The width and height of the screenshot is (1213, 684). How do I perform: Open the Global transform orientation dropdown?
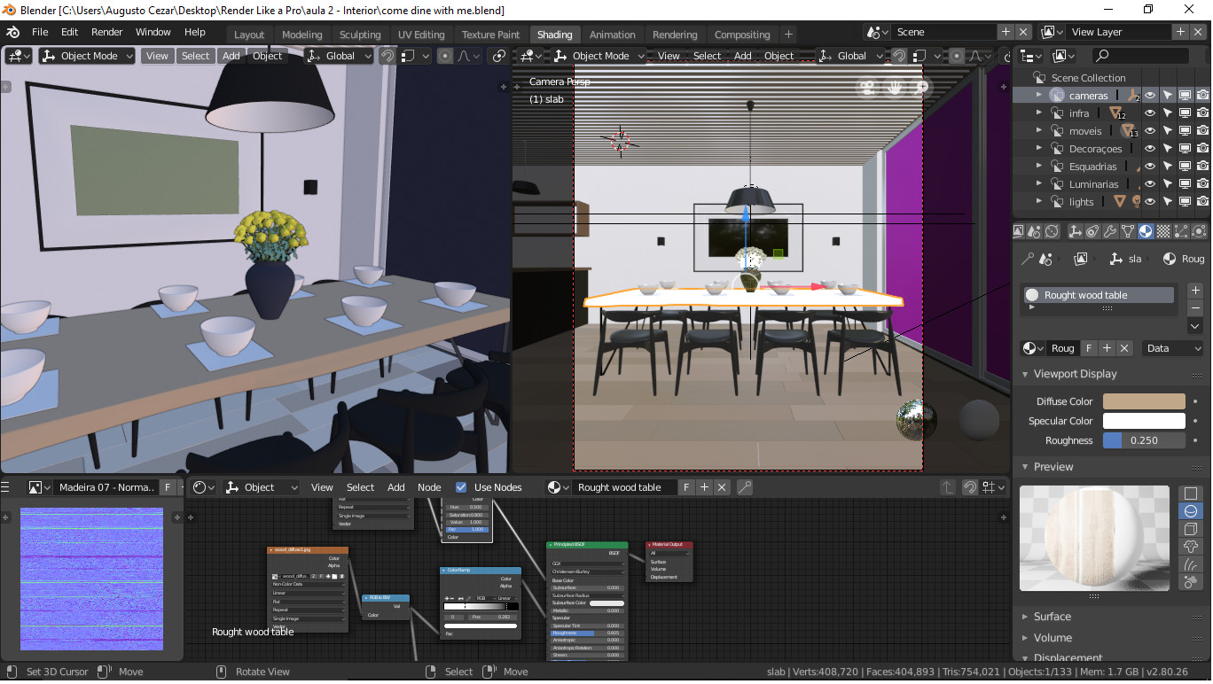[x=338, y=56]
